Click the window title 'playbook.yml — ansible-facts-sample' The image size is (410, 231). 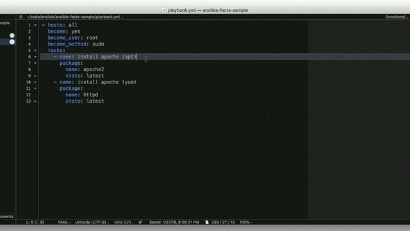click(208, 10)
